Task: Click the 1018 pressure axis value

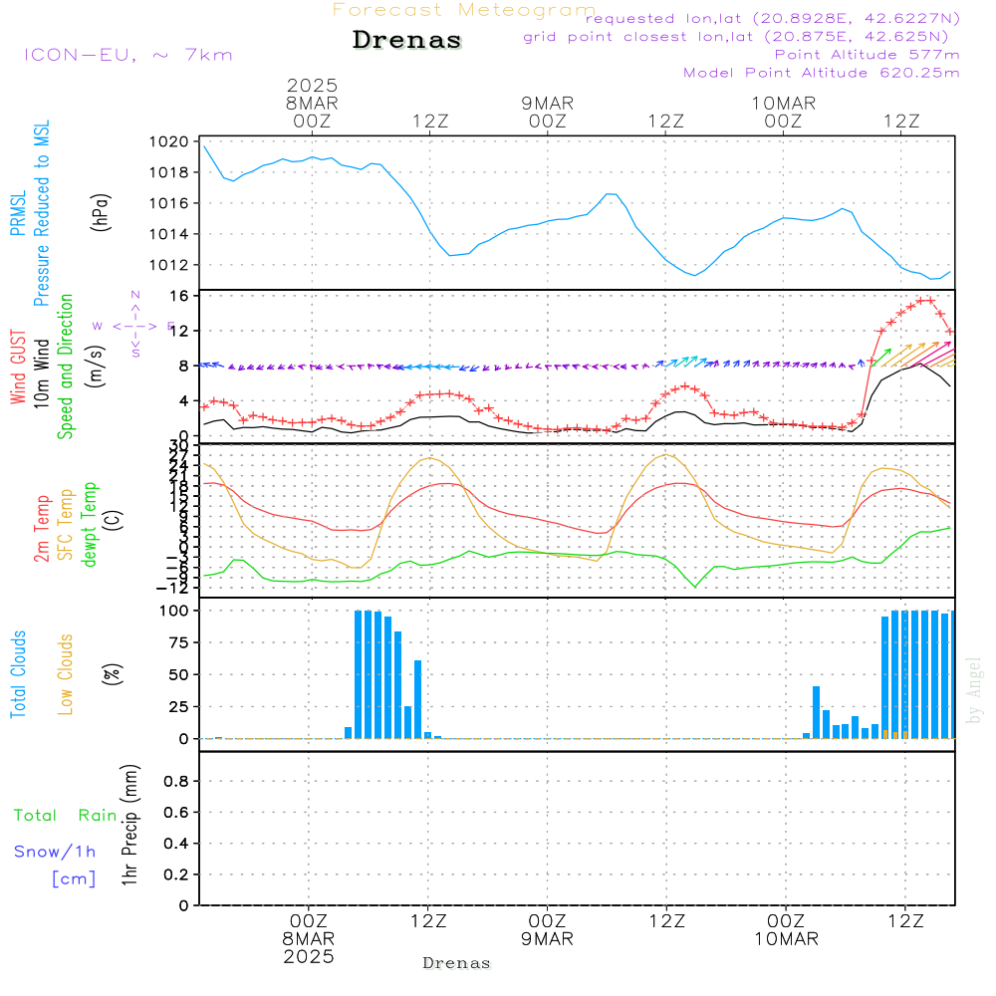Action: tap(169, 172)
